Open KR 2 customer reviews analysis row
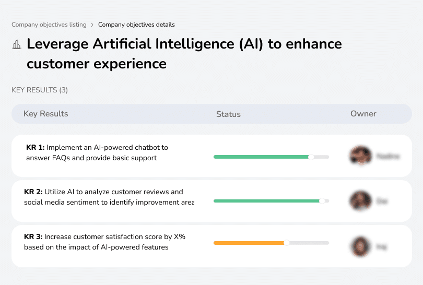The image size is (423, 285). pos(103,197)
